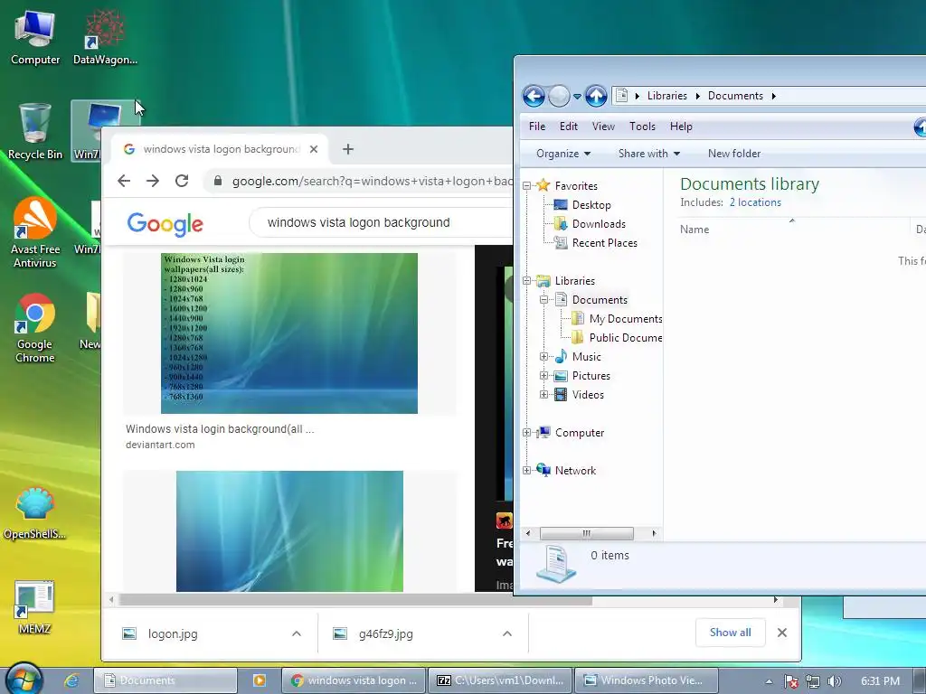
Task: Open the Recycle Bin desktop icon
Action: click(x=35, y=132)
